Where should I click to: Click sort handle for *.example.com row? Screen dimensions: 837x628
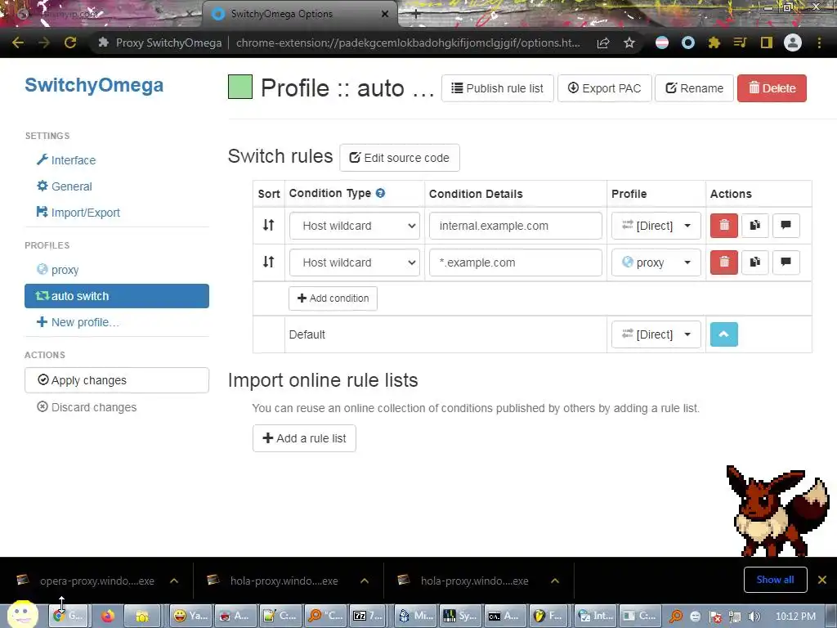pyautogui.click(x=268, y=262)
